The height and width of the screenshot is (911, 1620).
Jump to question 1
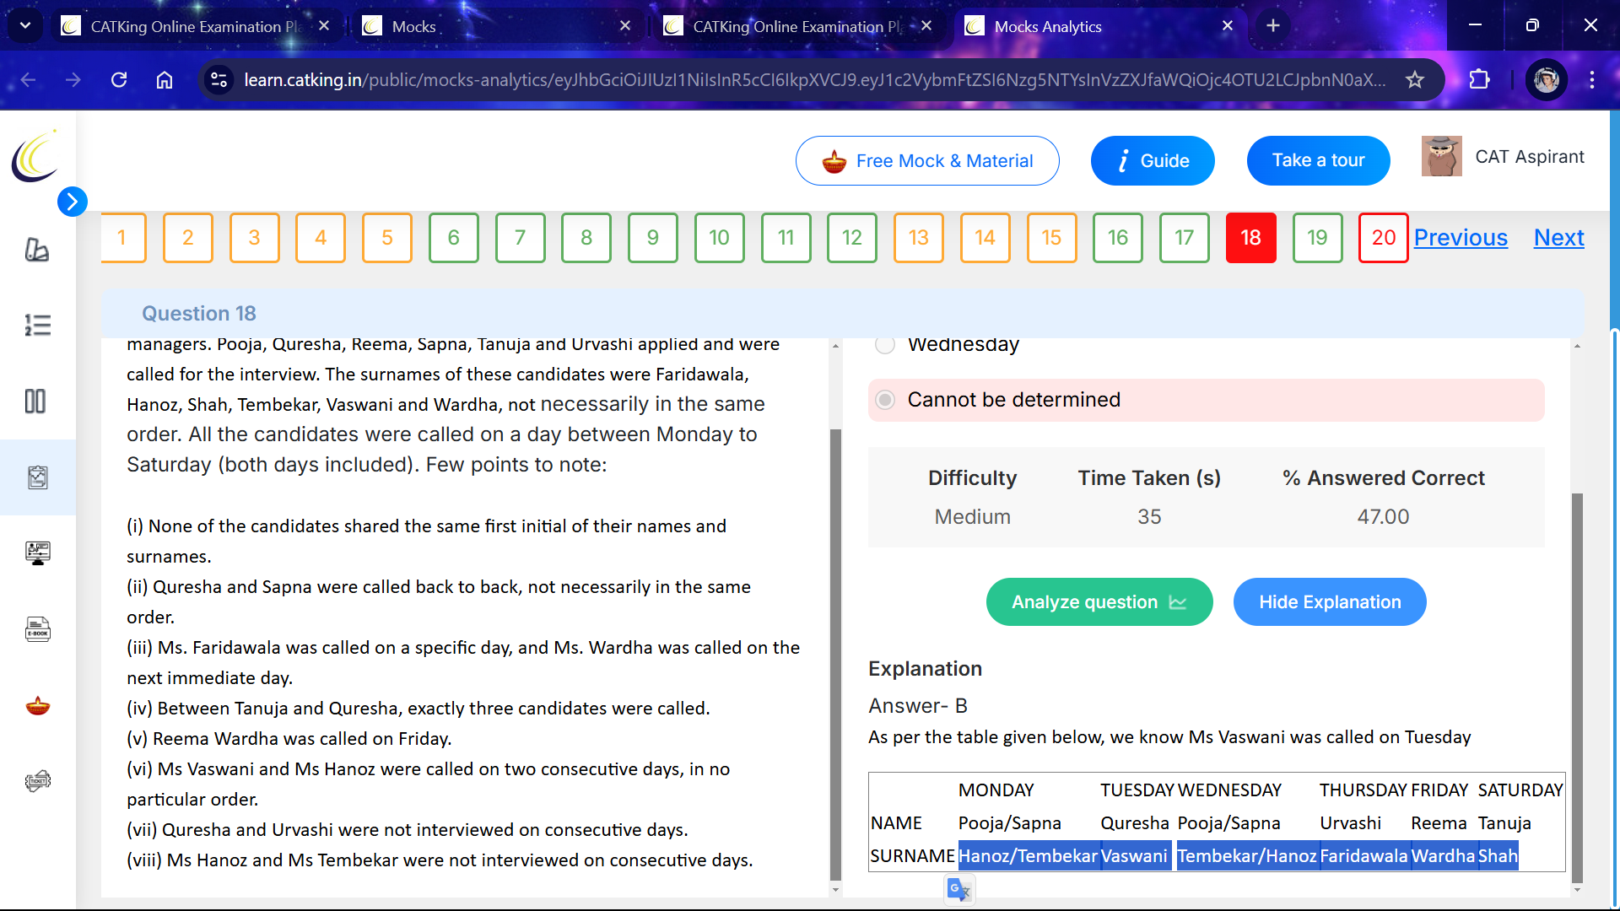point(122,238)
